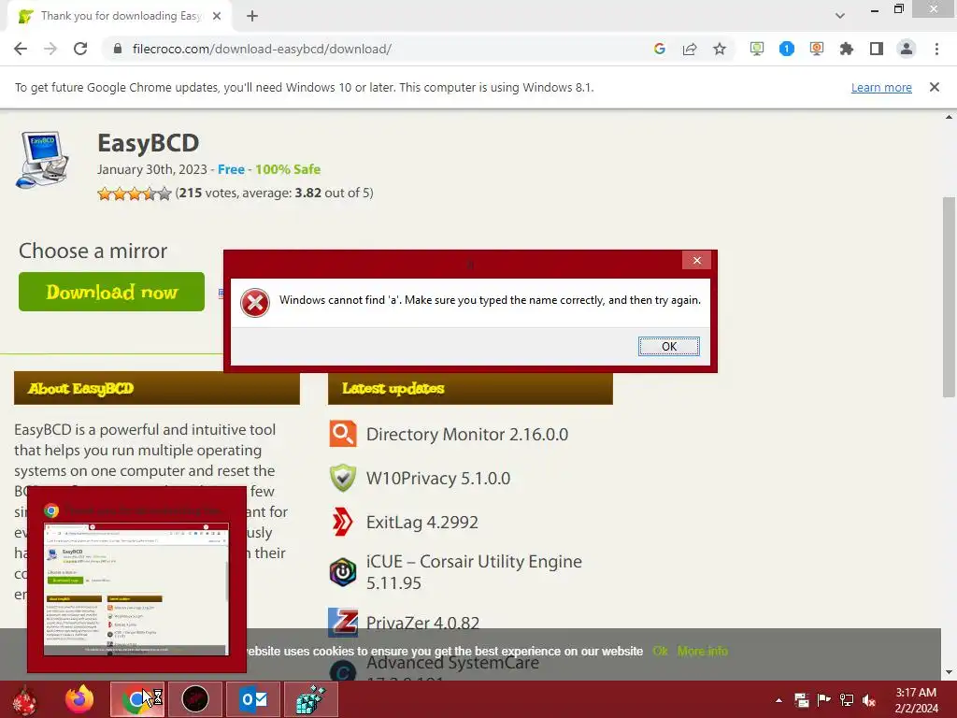
Task: Click the Chrome taskbar icon
Action: coord(137,699)
